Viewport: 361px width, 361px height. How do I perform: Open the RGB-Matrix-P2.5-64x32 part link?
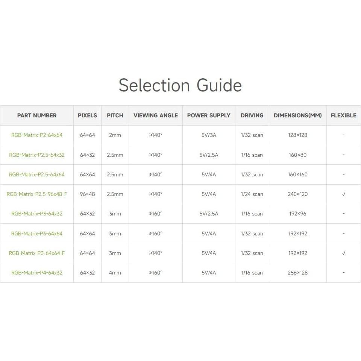click(x=37, y=155)
